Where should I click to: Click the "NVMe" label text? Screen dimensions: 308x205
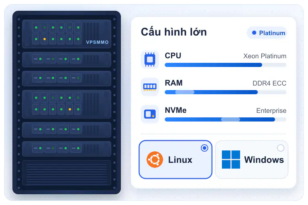tap(176, 110)
